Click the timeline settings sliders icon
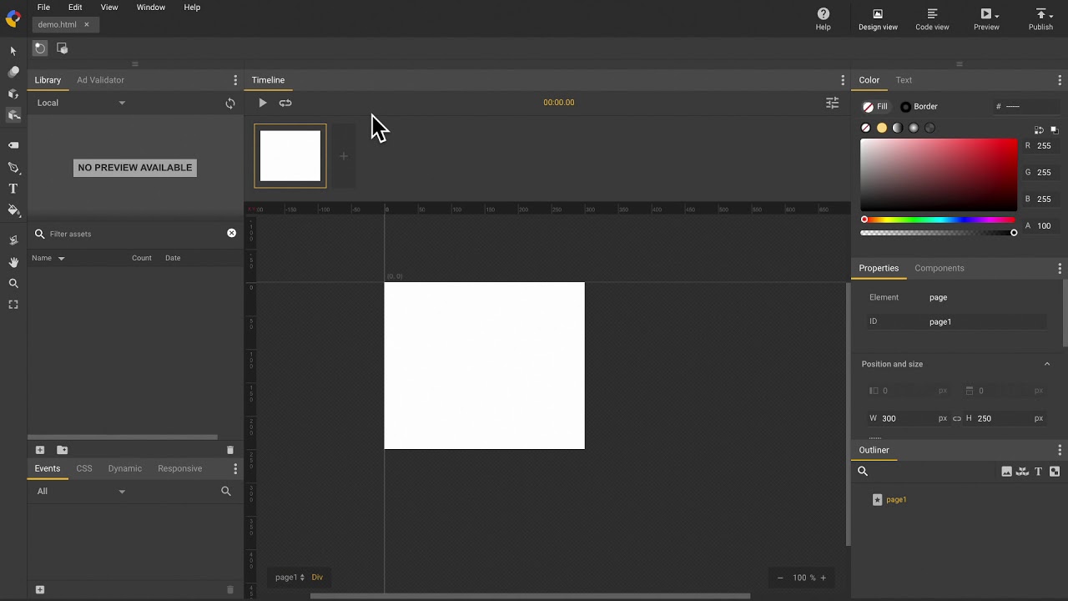Viewport: 1068px width, 601px height. coord(832,103)
